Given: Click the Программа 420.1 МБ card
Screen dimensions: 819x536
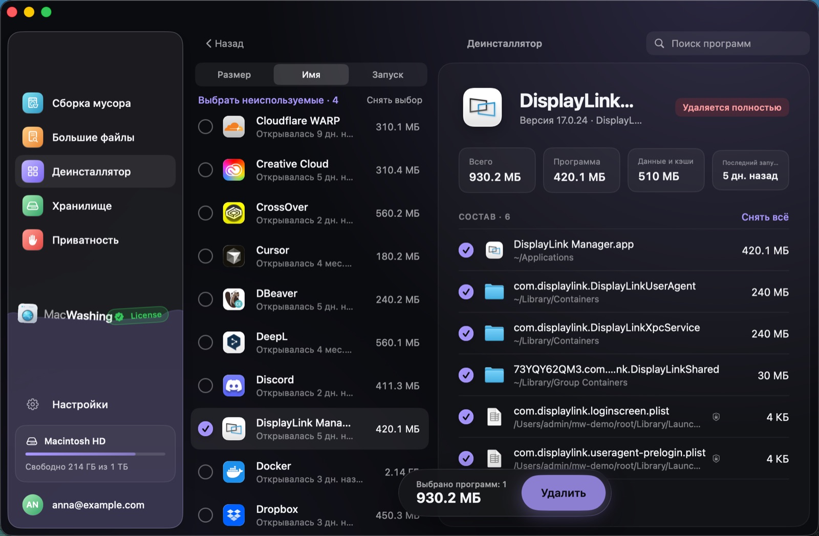Looking at the screenshot, I should [x=581, y=170].
